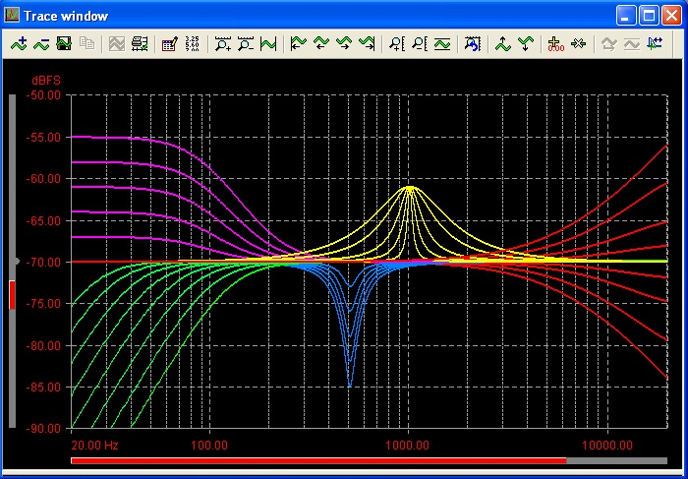The image size is (688, 479).
Task: Click the -75.00 vertical axis label
Action: pos(44,304)
